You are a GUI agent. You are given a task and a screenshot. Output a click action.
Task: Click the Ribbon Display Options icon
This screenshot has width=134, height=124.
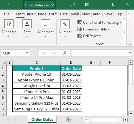click(x=87, y=4)
